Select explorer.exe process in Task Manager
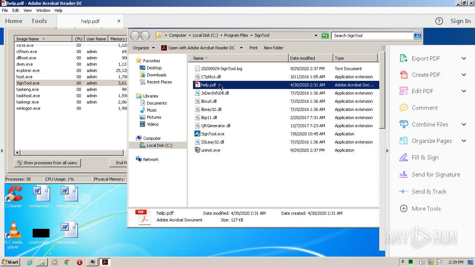Viewport: 475px width, 267px height. [x=71, y=70]
